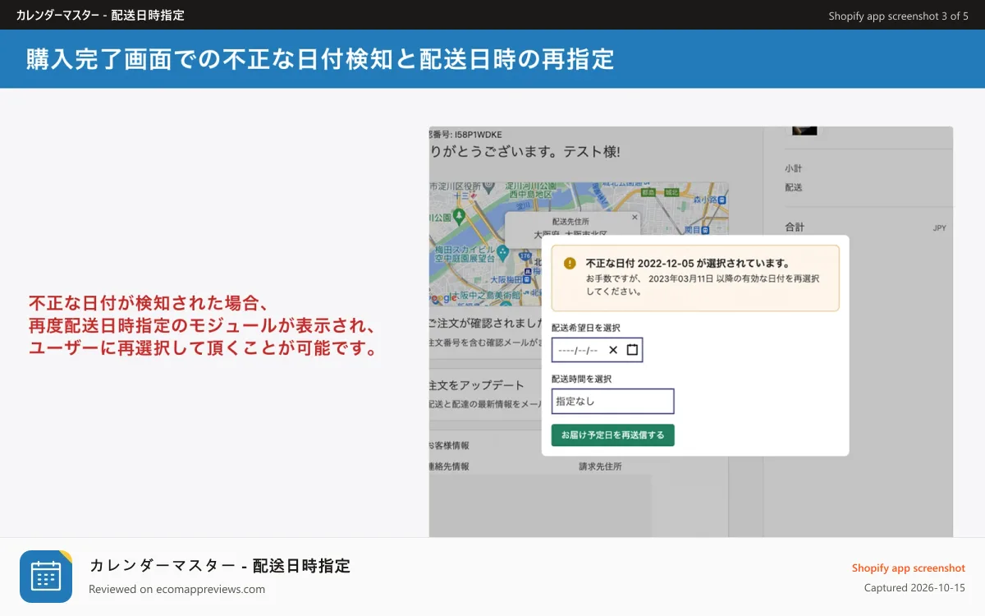Click the 合計 total label
985x616 pixels.
(795, 227)
